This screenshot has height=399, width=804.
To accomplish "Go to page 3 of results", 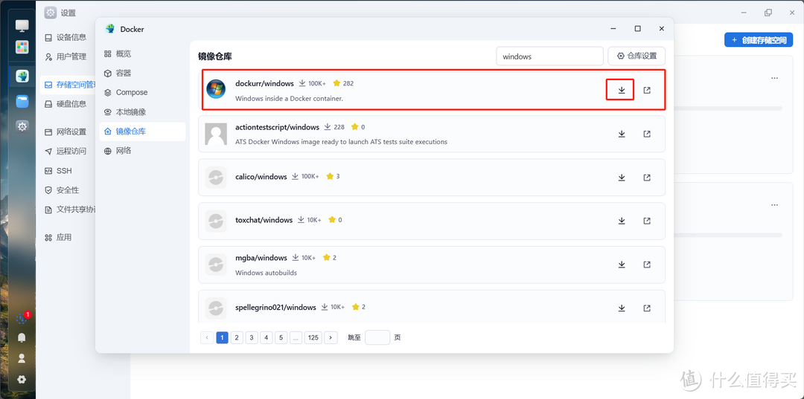I will point(252,337).
